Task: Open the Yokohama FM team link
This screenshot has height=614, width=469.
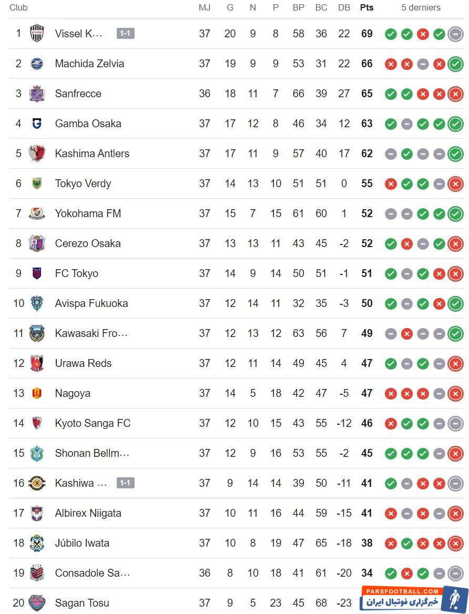Action: point(88,213)
